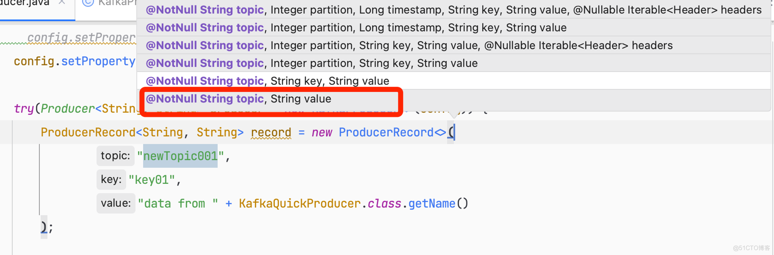Click the closing parenthesis before semicolon
The height and width of the screenshot is (255, 774).
coord(44,227)
